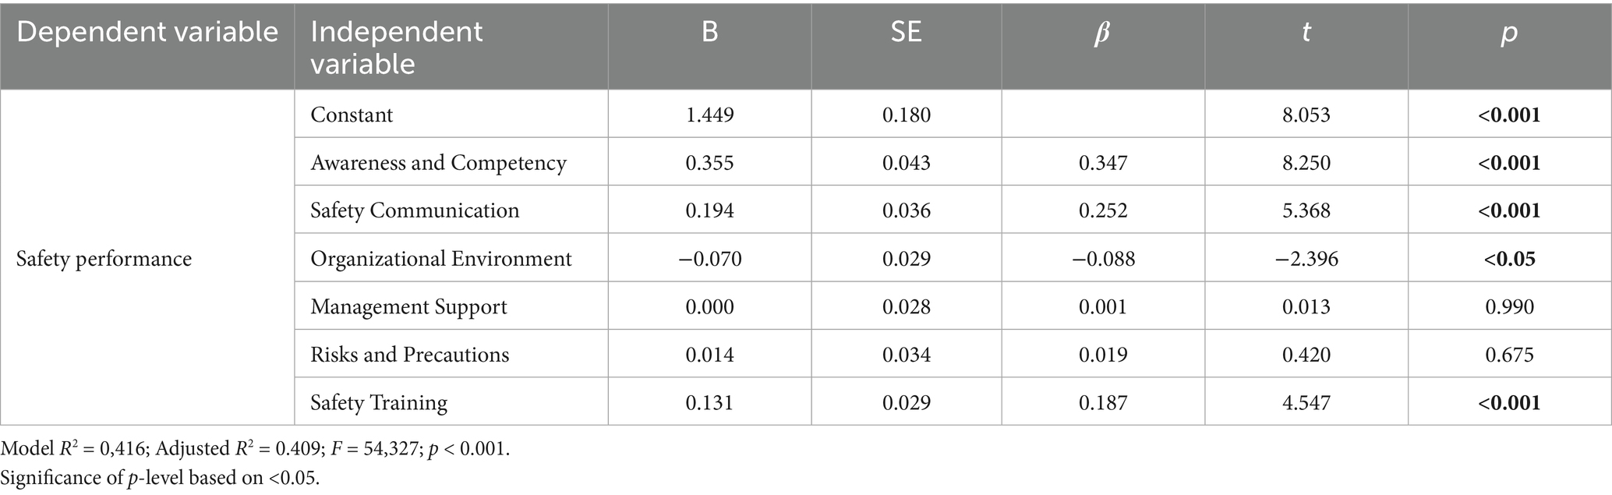Select the "Safety Training" row label
The width and height of the screenshot is (1612, 495).
click(x=379, y=403)
